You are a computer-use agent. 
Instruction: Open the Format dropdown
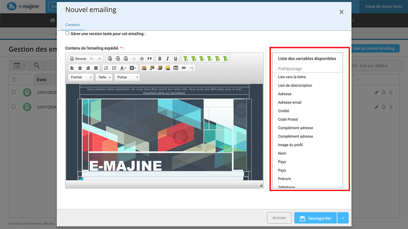coord(81,77)
